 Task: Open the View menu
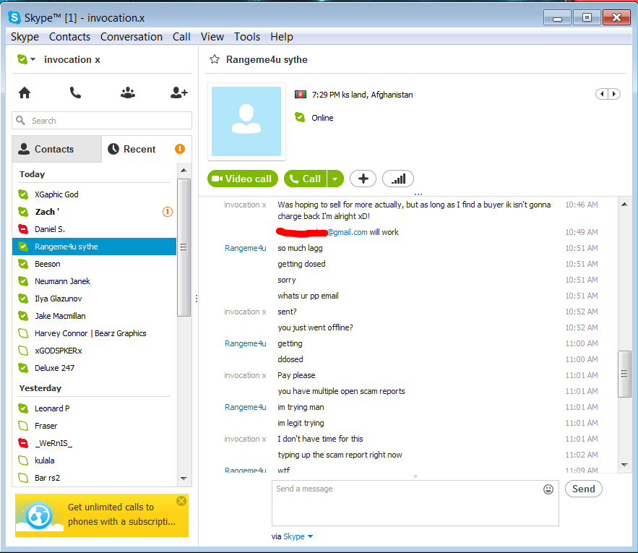[212, 37]
